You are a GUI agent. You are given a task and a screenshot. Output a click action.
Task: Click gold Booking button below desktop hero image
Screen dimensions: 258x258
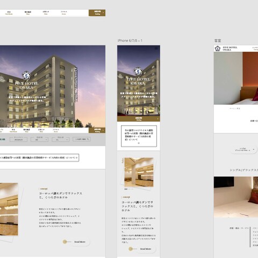[x=97, y=130]
